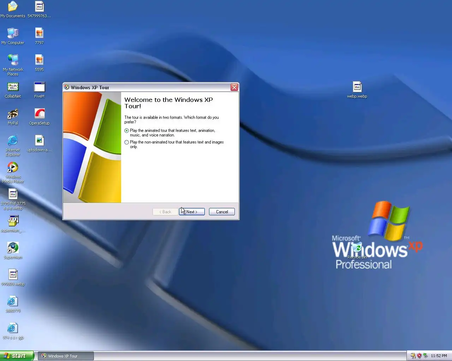The width and height of the screenshot is (452, 361).
Task: Cancel the Windows XP Tour dialog
Action: 222,212
